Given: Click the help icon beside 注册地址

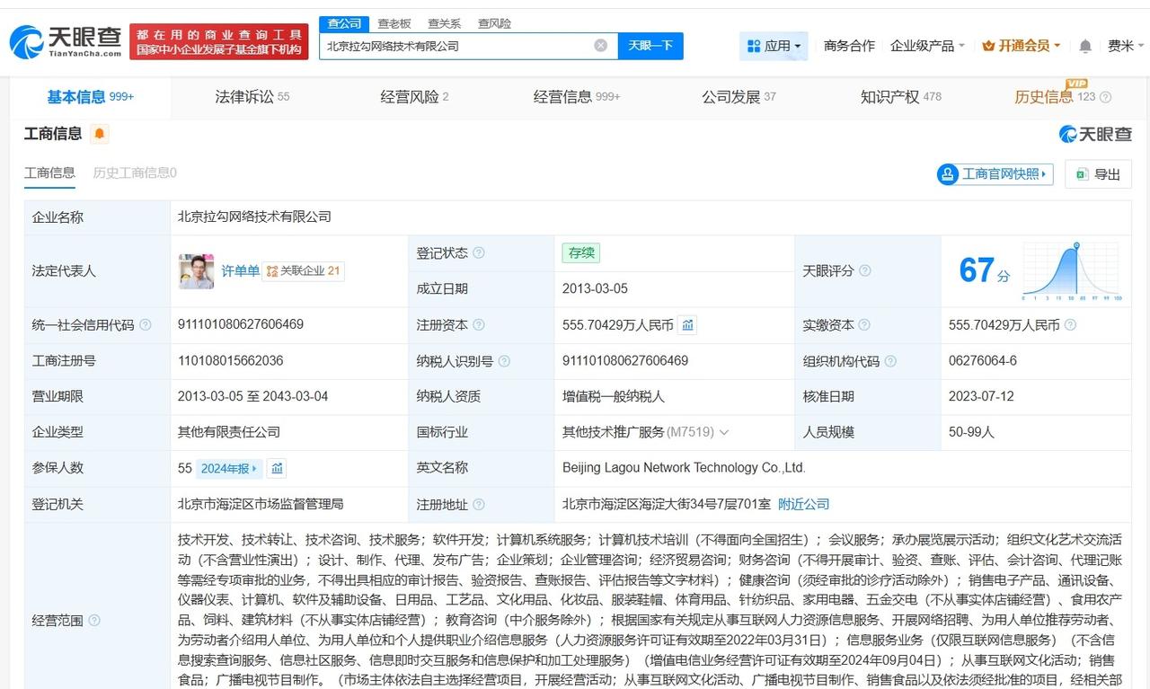Looking at the screenshot, I should [479, 505].
